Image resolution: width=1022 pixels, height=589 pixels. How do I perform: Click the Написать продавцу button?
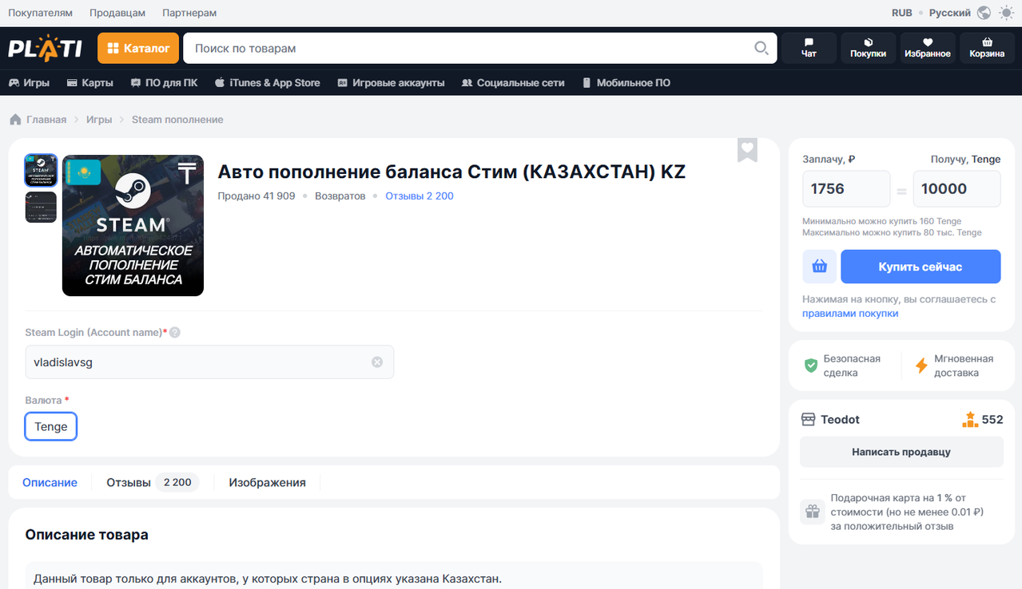(901, 452)
